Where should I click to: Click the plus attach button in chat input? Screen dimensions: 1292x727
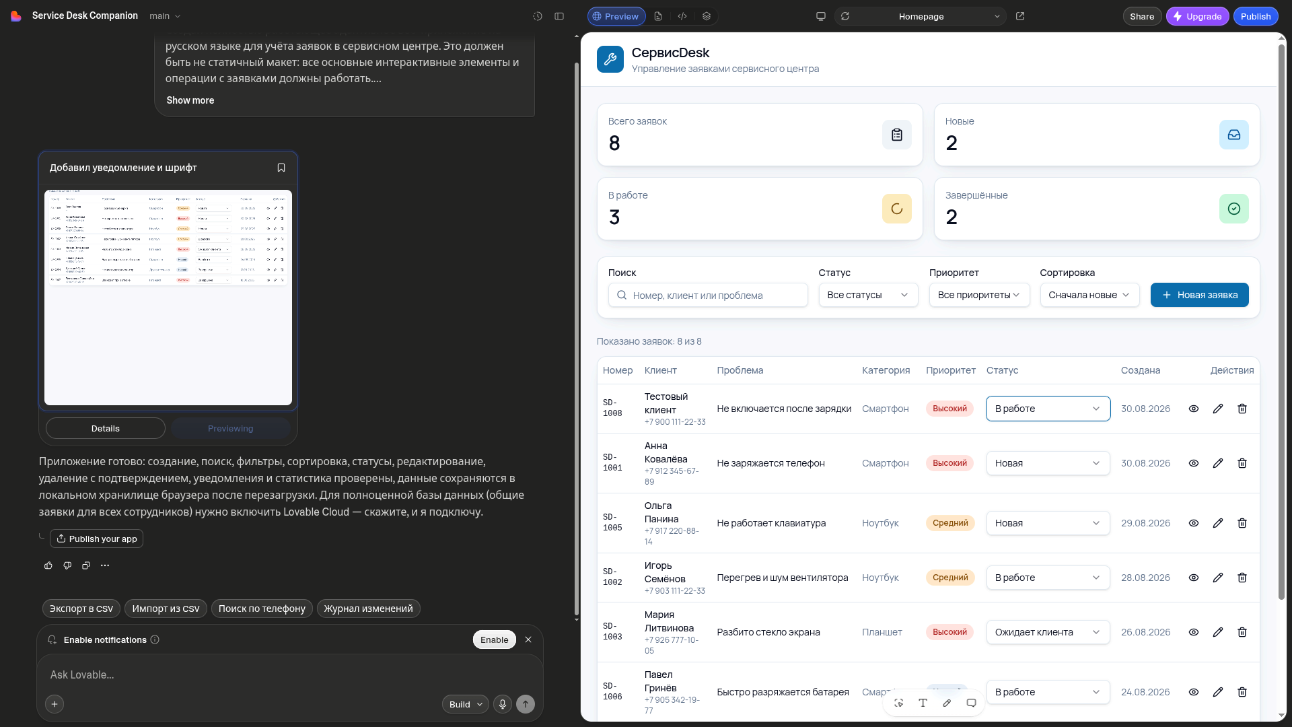point(55,704)
